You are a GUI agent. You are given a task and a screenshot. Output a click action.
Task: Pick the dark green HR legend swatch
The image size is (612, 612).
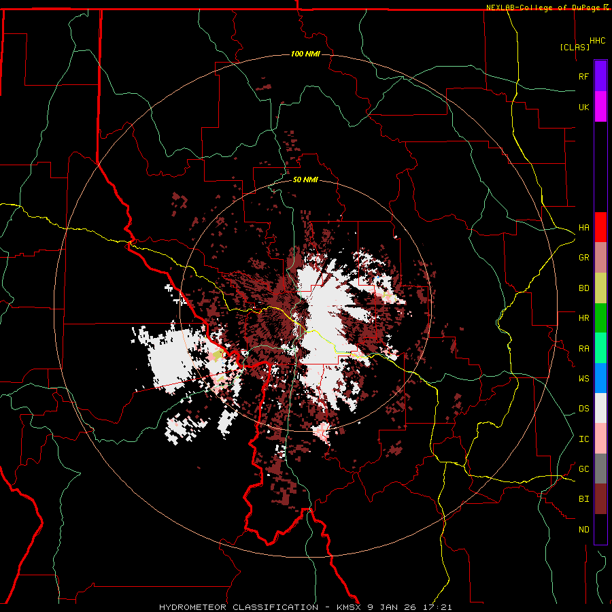click(x=600, y=318)
